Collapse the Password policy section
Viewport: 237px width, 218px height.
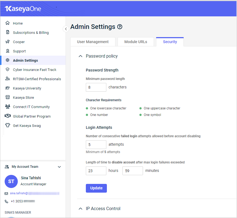click(x=81, y=56)
